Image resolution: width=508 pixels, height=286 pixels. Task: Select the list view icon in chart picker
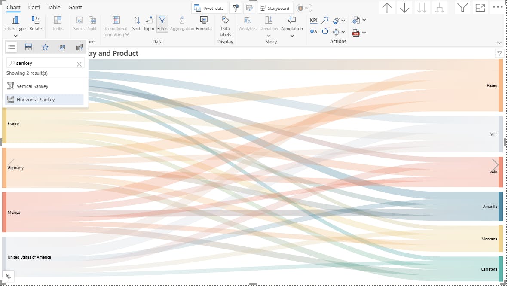coord(12,47)
